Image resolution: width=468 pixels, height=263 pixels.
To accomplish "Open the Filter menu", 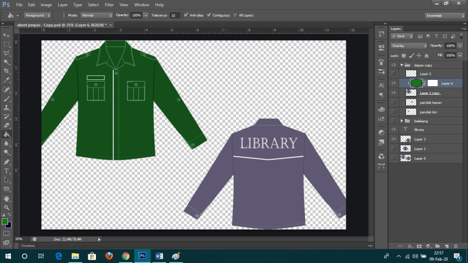I will pyautogui.click(x=109, y=5).
